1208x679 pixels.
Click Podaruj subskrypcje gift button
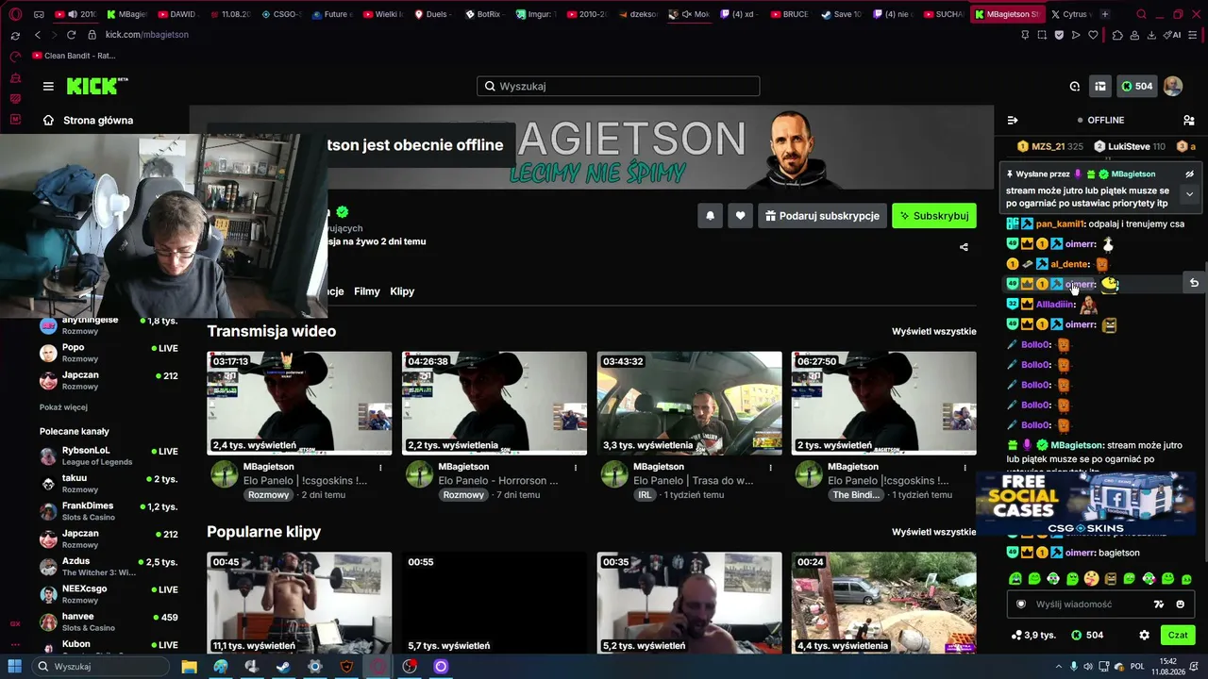coord(822,216)
